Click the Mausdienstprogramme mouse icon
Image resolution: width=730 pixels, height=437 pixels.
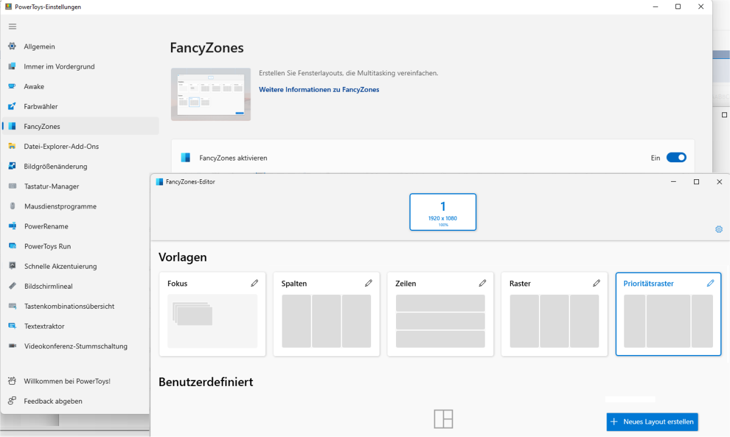[12, 206]
